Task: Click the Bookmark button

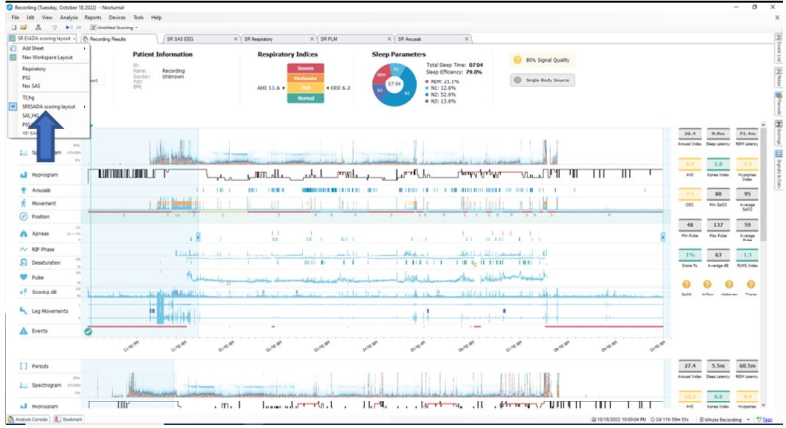Action: [x=68, y=419]
